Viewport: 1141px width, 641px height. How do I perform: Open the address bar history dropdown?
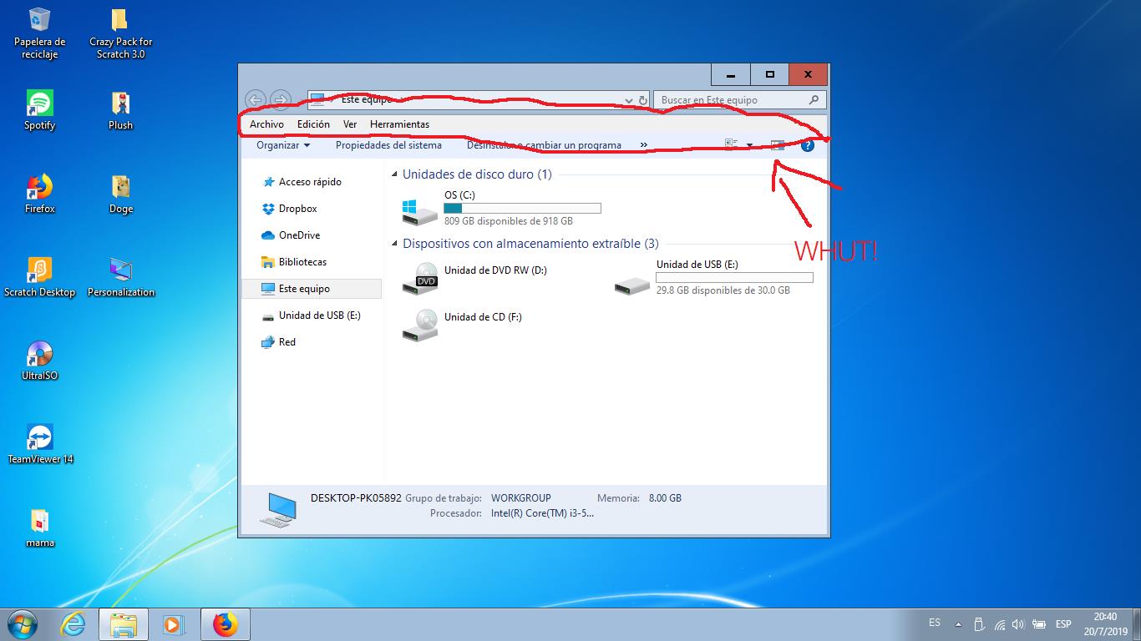click(x=629, y=99)
